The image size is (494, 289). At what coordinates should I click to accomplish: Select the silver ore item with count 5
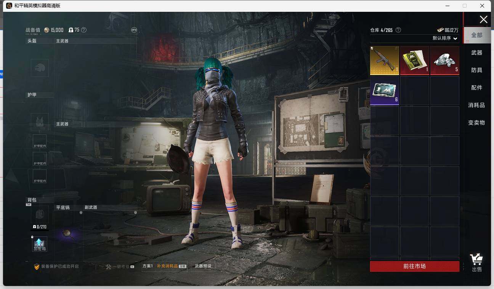point(445,61)
